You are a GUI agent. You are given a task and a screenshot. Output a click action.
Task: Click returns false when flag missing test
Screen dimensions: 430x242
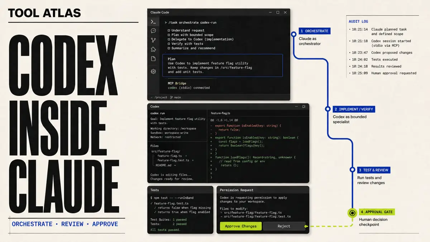(182, 208)
